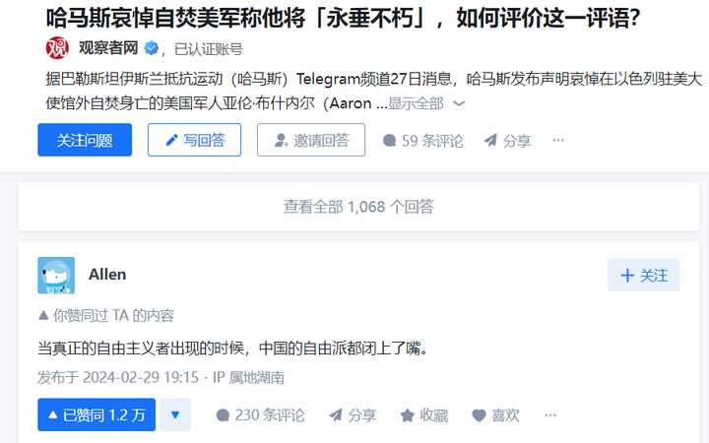The height and width of the screenshot is (443, 709).
Task: Open the 59 条评论 question comments
Action: pyautogui.click(x=422, y=141)
